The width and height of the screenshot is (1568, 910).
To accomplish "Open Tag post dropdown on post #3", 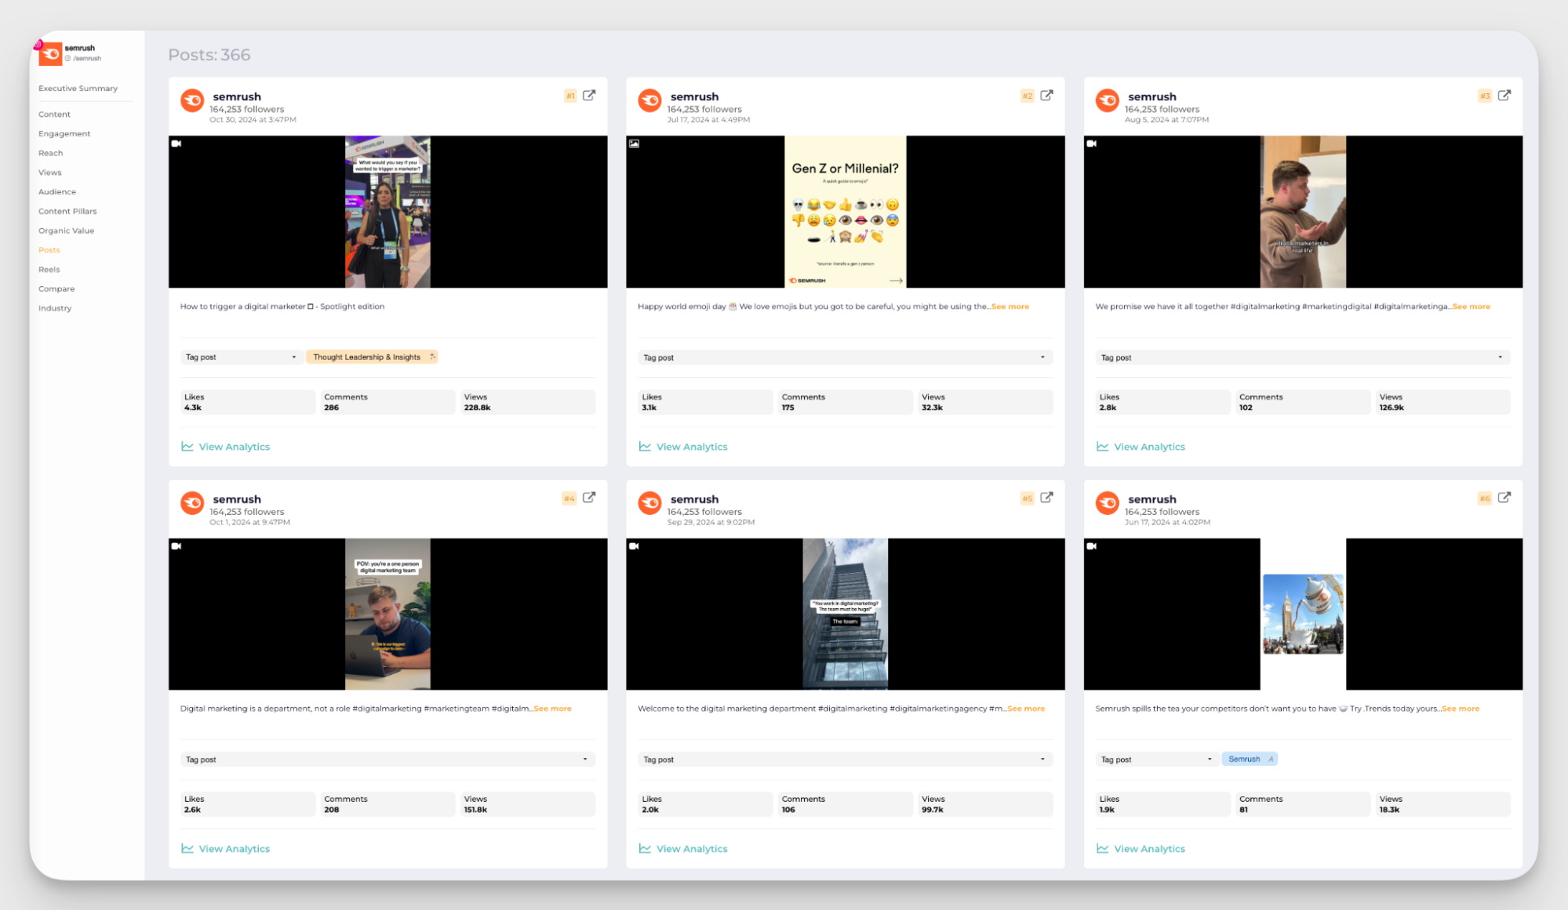I will (1302, 357).
